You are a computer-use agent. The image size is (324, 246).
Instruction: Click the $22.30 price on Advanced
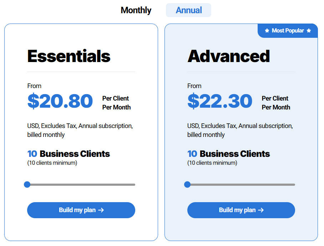click(220, 101)
